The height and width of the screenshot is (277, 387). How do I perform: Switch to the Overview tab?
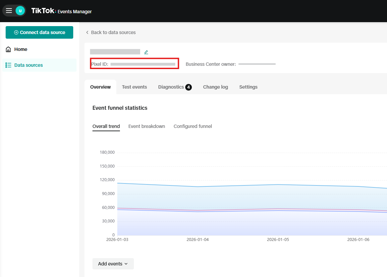100,87
